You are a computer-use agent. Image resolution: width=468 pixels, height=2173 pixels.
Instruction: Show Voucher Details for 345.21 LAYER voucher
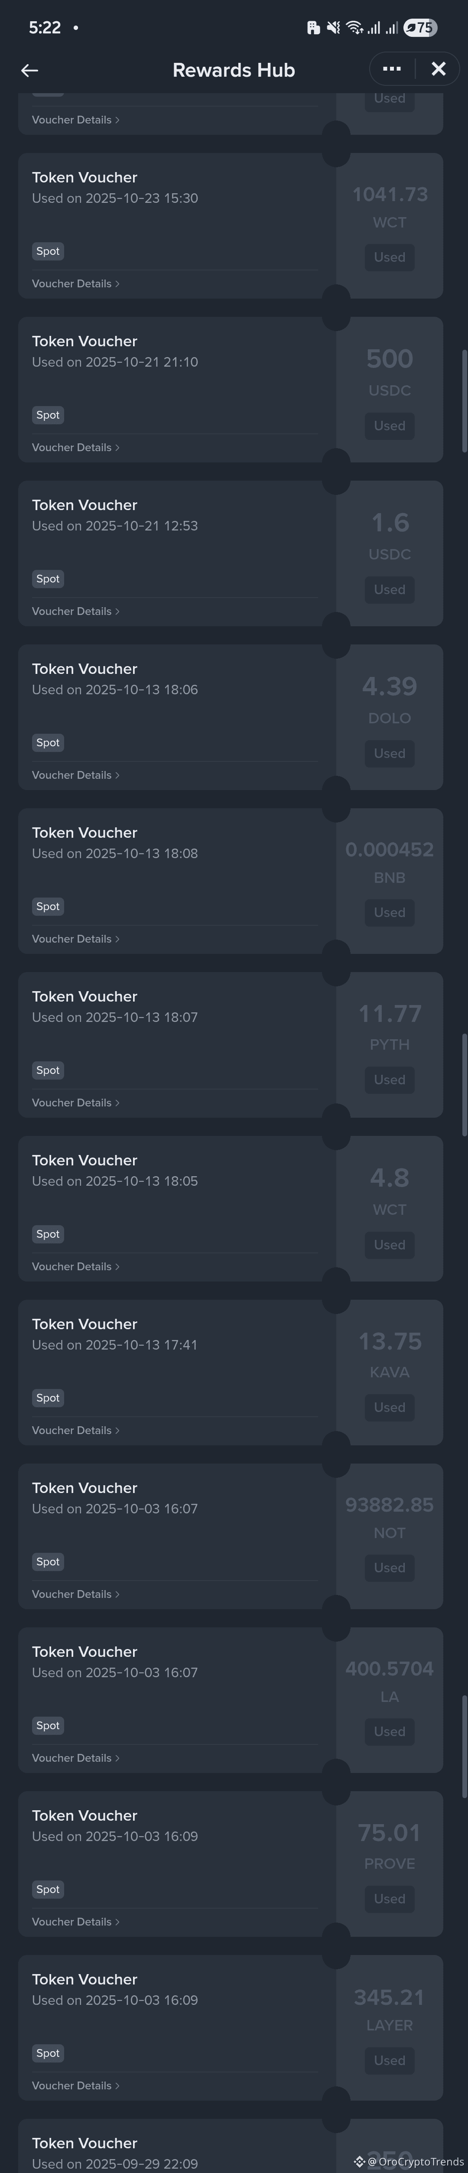(x=75, y=2085)
